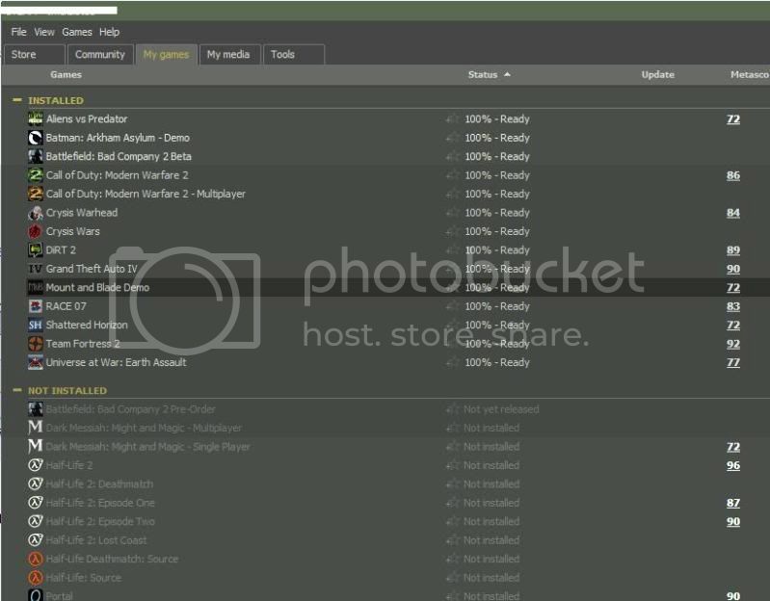Click the Half-Life 2 lambda icon
The height and width of the screenshot is (601, 770).
[x=36, y=465]
